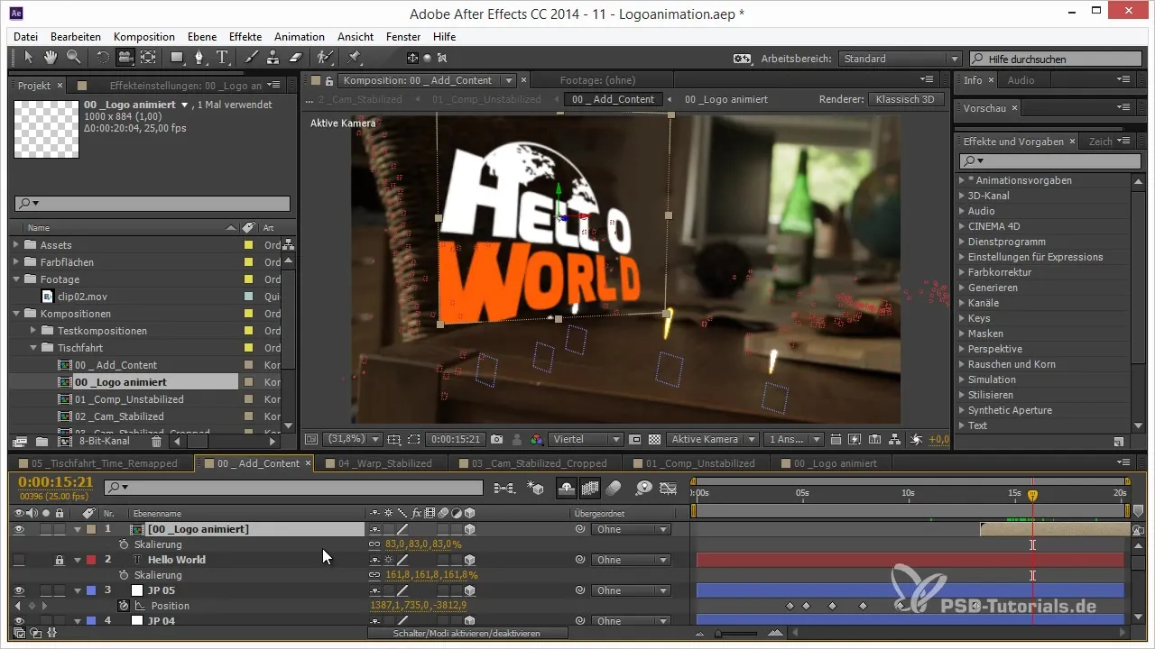Select the Horizontal Type tool
The width and height of the screenshot is (1155, 649).
pyautogui.click(x=222, y=58)
